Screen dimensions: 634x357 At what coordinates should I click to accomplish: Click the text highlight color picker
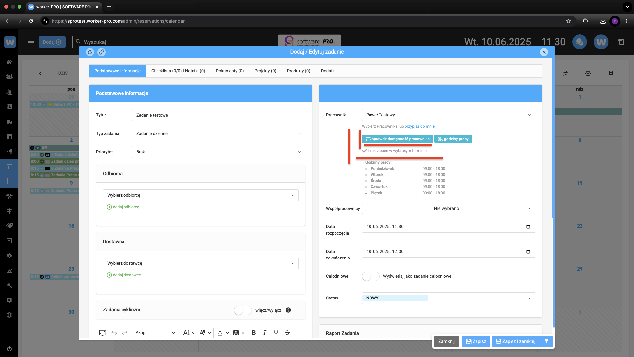point(236,333)
